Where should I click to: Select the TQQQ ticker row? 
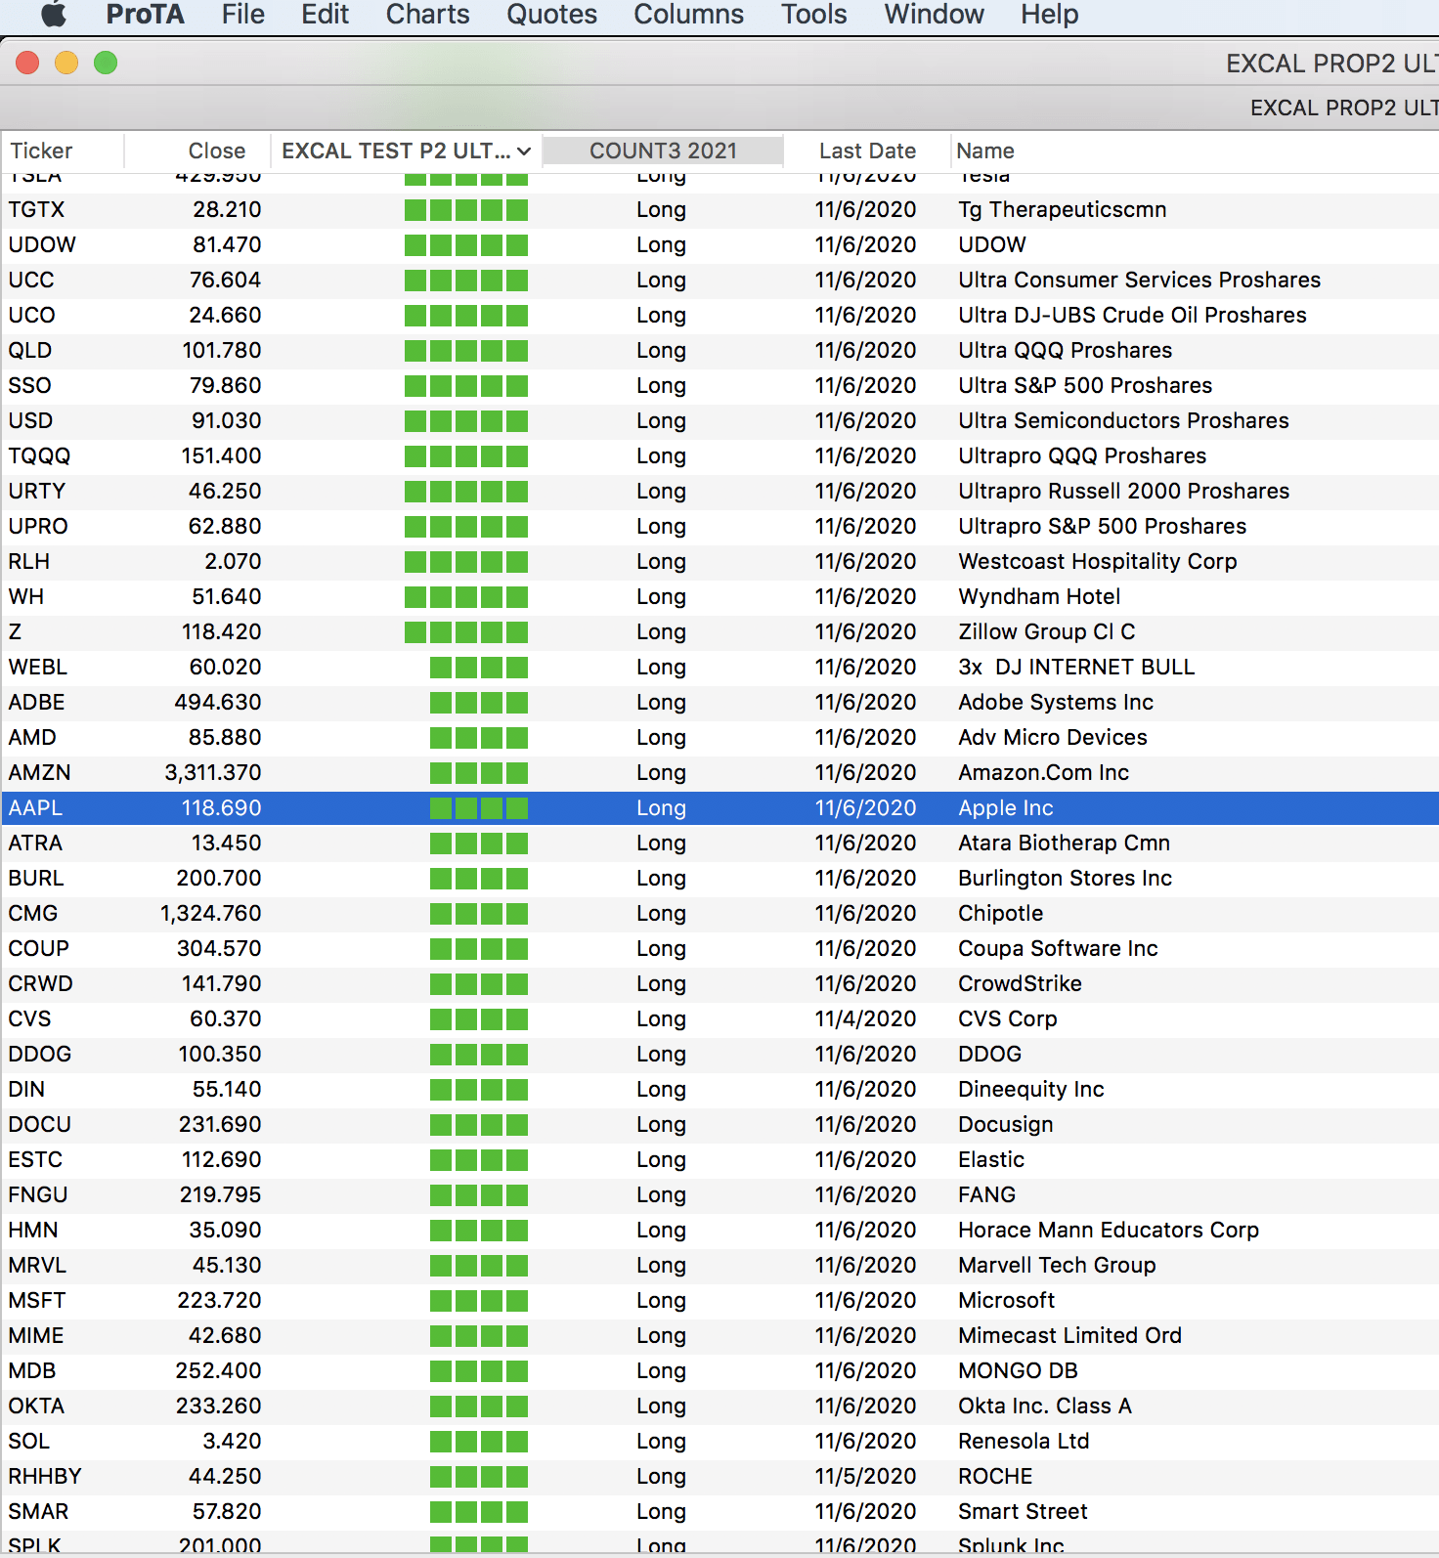(39, 456)
